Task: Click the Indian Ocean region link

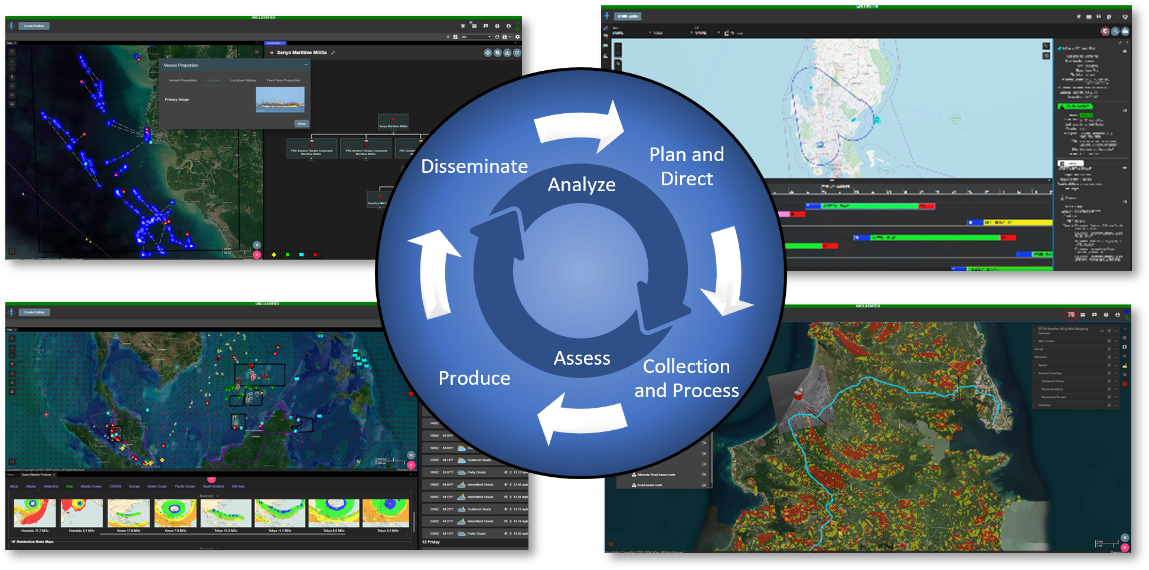Action: 157,486
